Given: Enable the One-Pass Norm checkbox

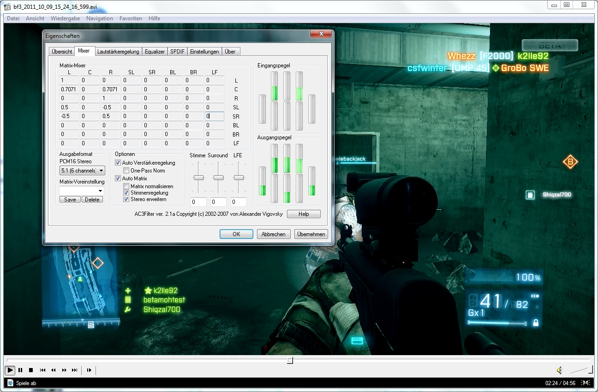Looking at the screenshot, I should (126, 171).
